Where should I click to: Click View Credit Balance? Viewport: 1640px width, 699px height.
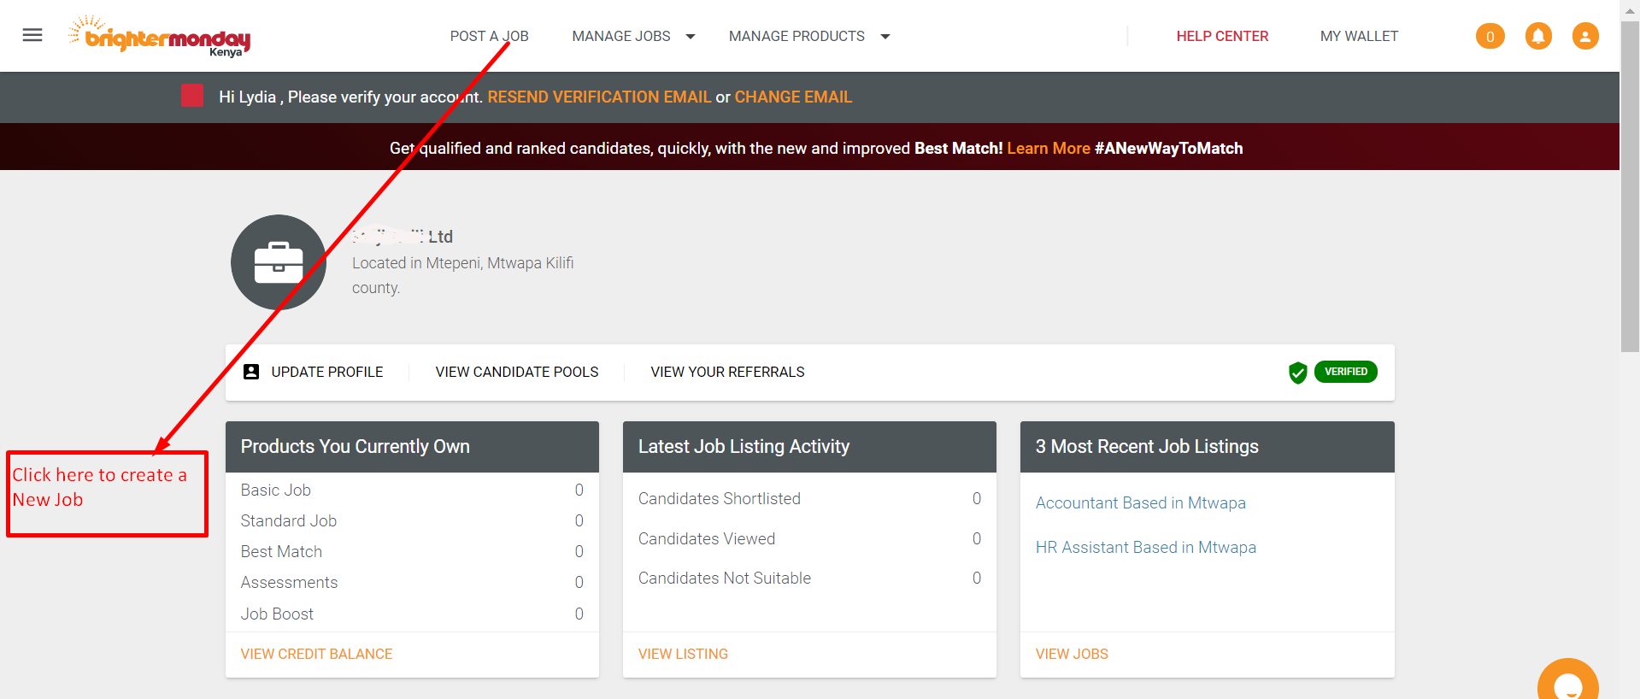coord(316,654)
